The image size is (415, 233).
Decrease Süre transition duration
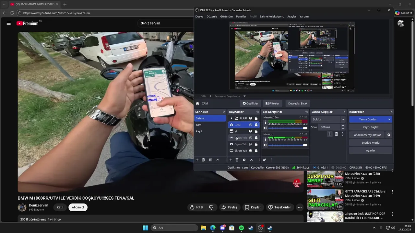[343, 129]
